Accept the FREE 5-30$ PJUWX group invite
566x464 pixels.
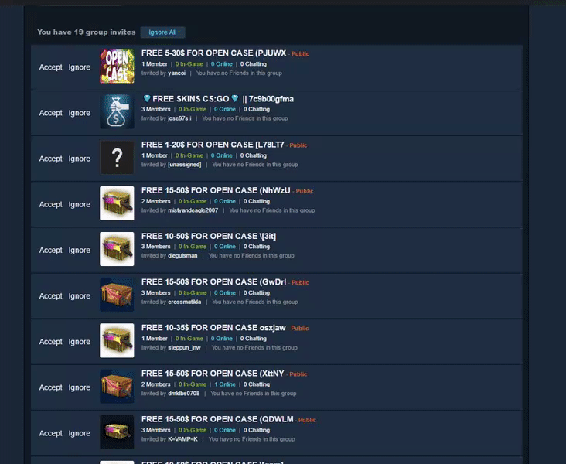pos(50,67)
